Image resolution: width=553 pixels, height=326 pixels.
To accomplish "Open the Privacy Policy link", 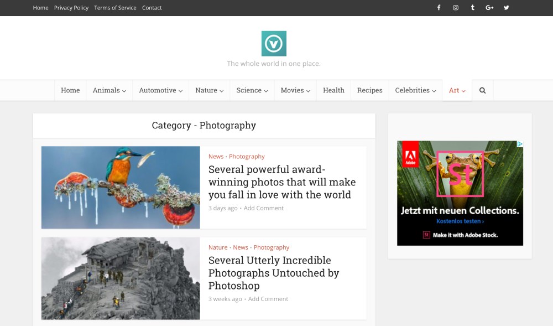I will click(71, 8).
